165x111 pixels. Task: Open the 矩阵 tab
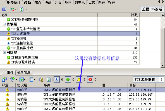68,3
